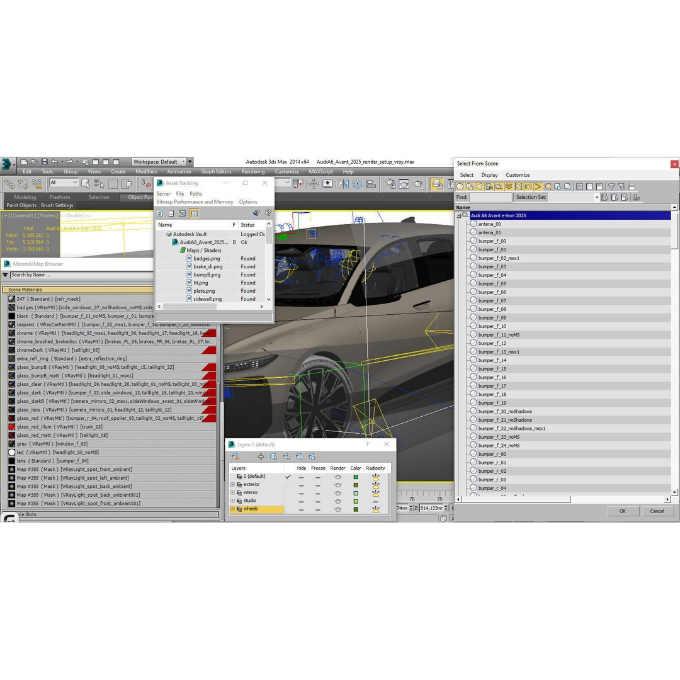Image resolution: width=680 pixels, height=680 pixels.
Task: Toggle Freeze for the interior layer
Action: pos(318,493)
